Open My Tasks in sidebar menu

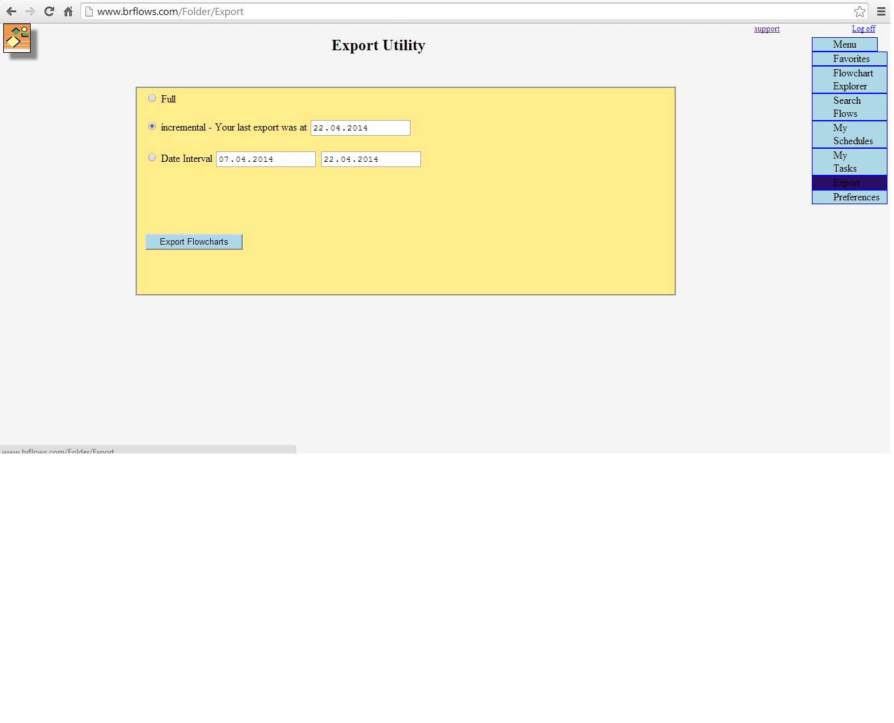850,162
